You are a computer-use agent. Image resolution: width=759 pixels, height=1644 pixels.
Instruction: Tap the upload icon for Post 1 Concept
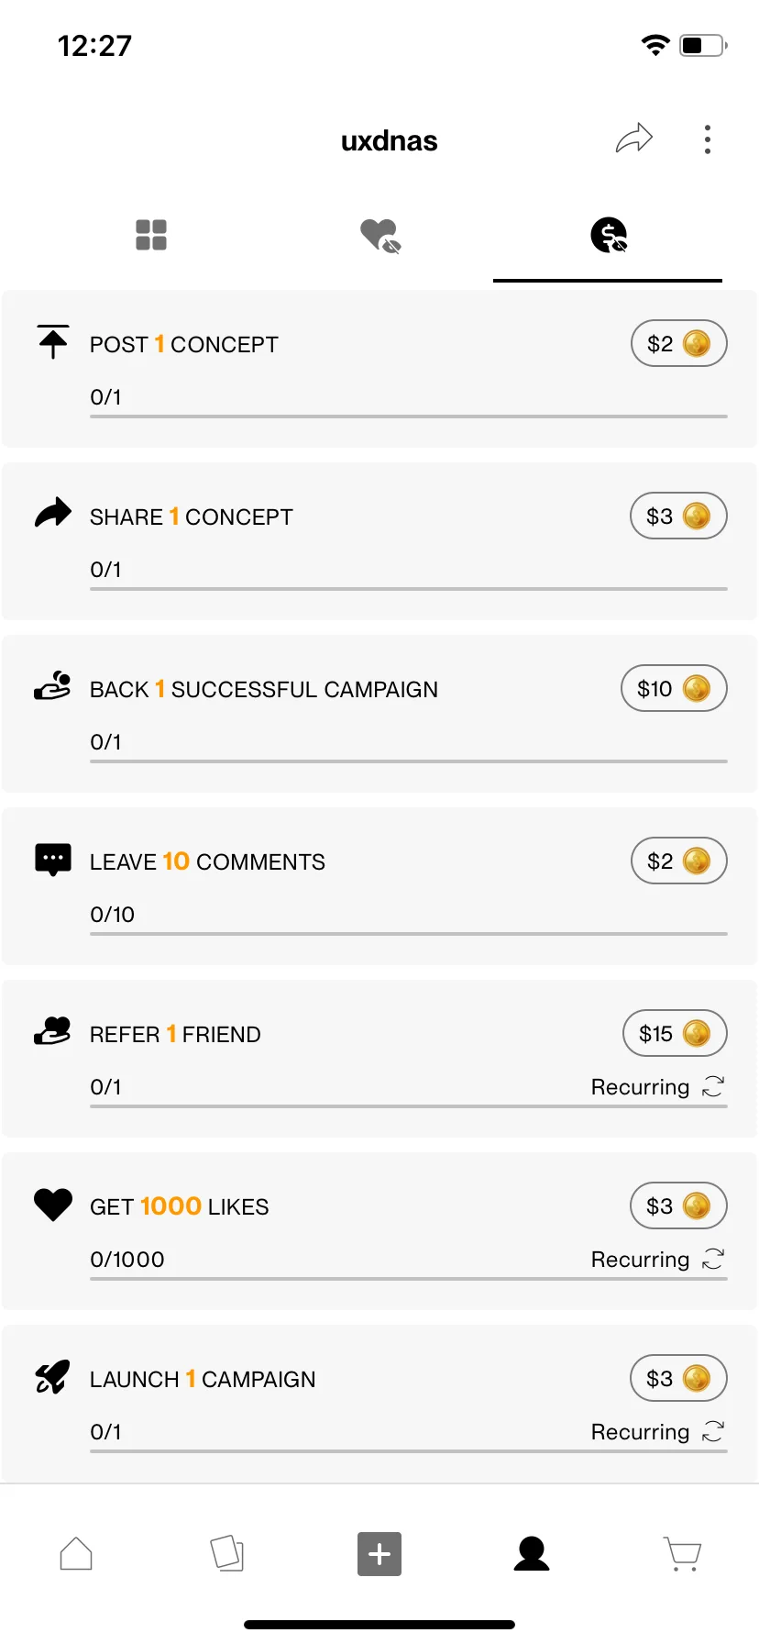[x=53, y=342]
